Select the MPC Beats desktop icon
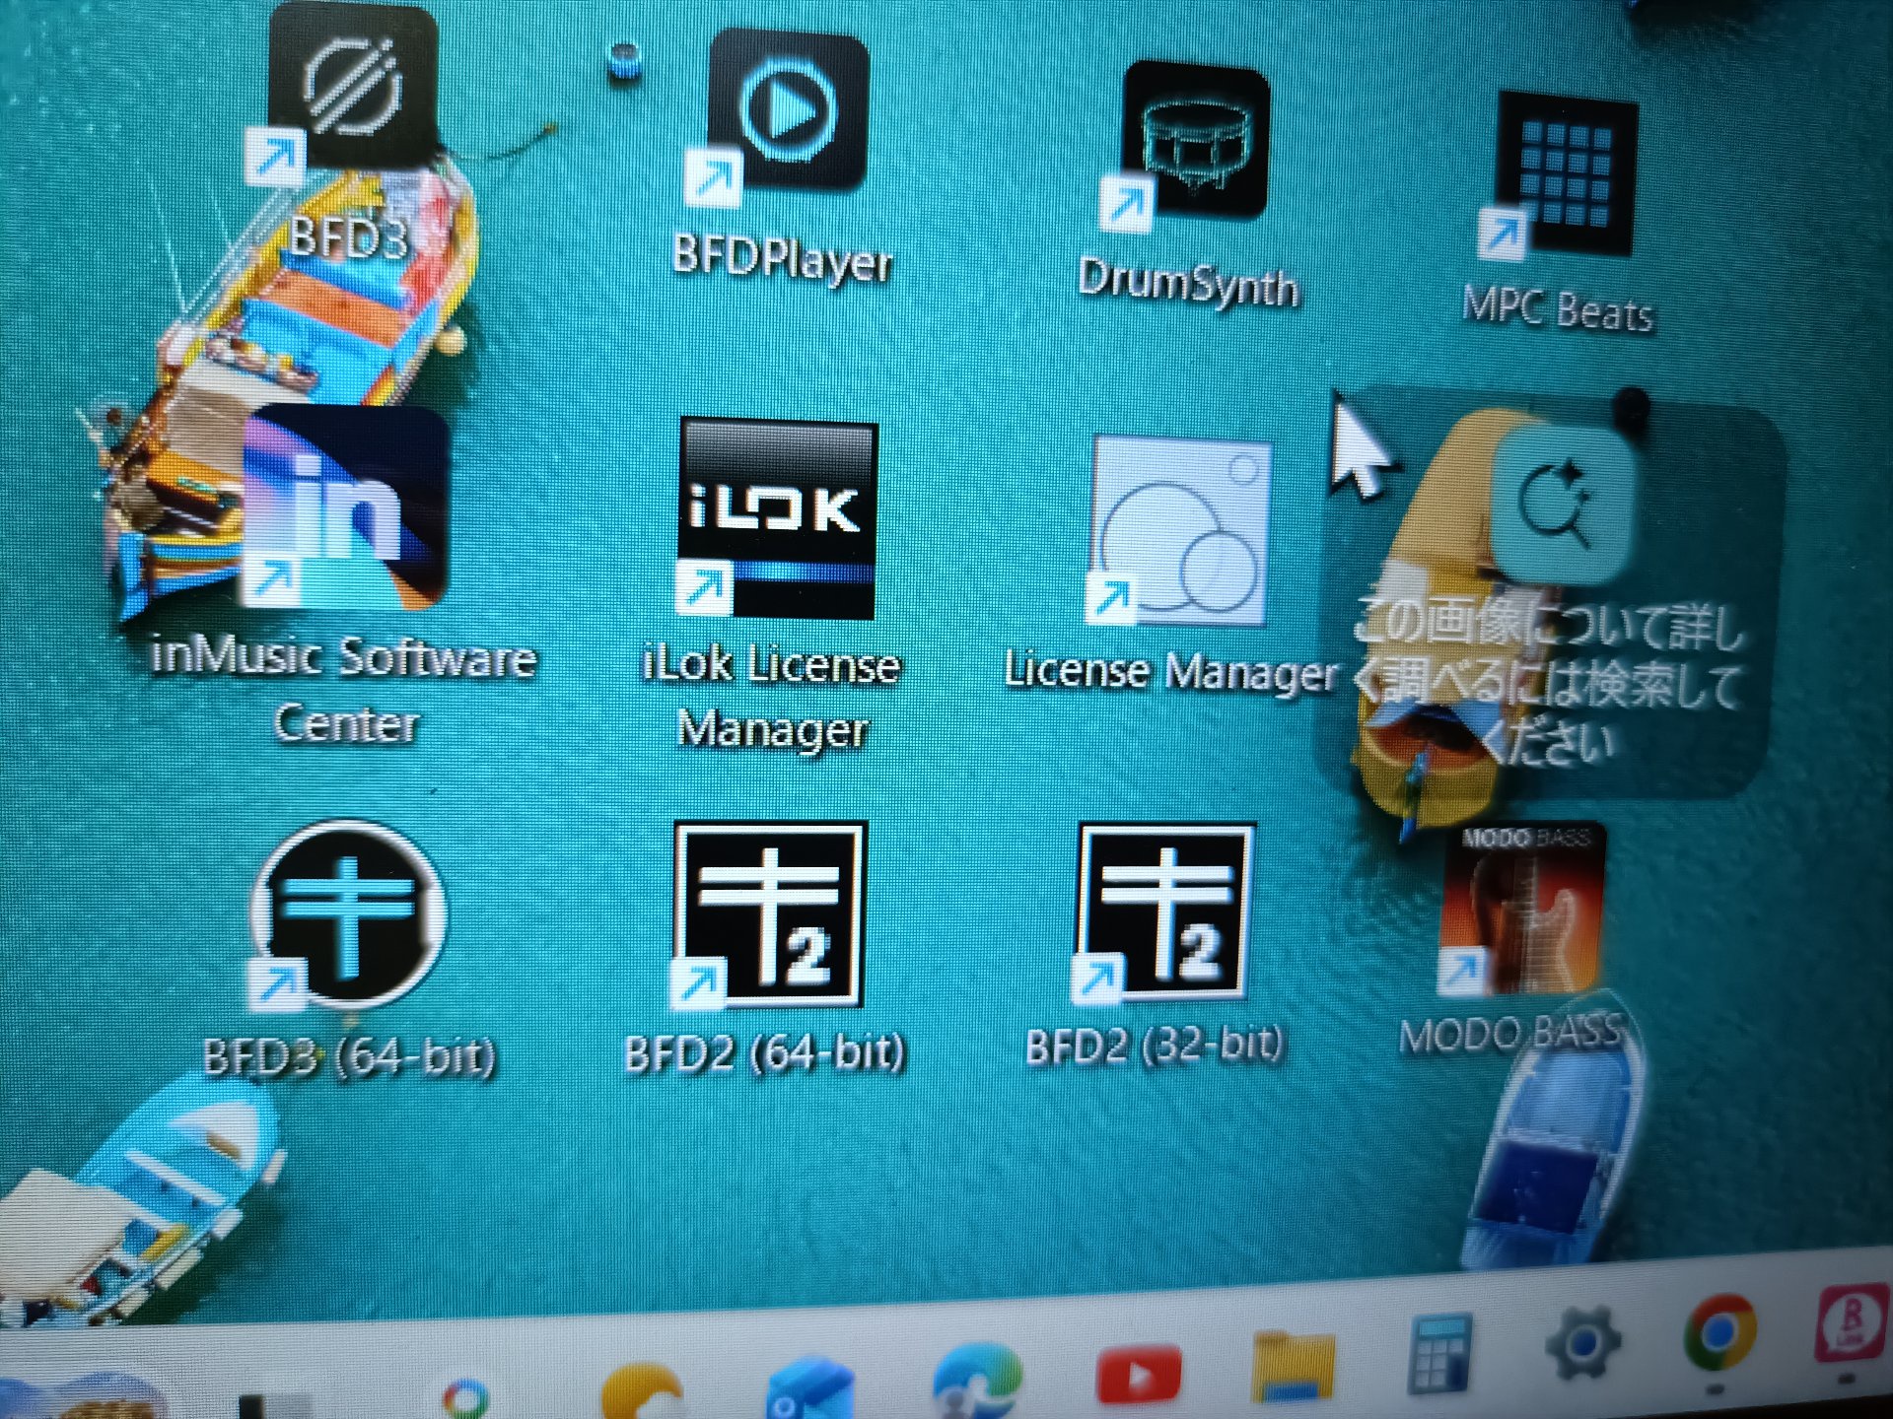 click(1566, 173)
